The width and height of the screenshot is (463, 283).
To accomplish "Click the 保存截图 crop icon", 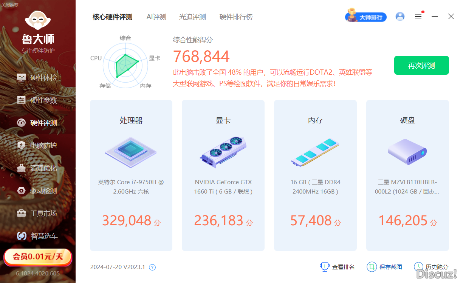I will [372, 267].
